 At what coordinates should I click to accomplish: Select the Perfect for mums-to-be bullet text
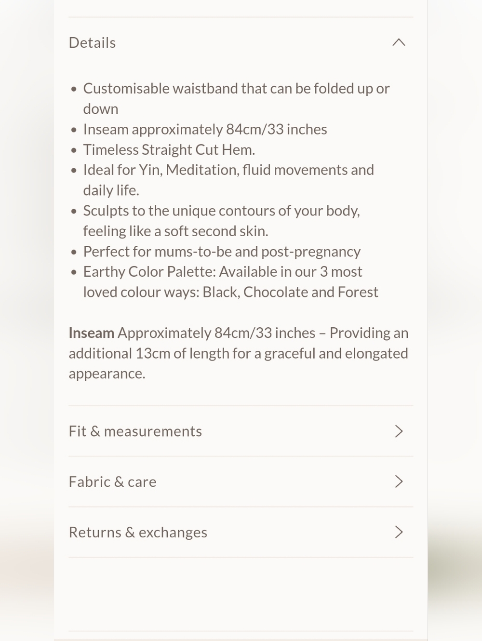click(x=222, y=252)
